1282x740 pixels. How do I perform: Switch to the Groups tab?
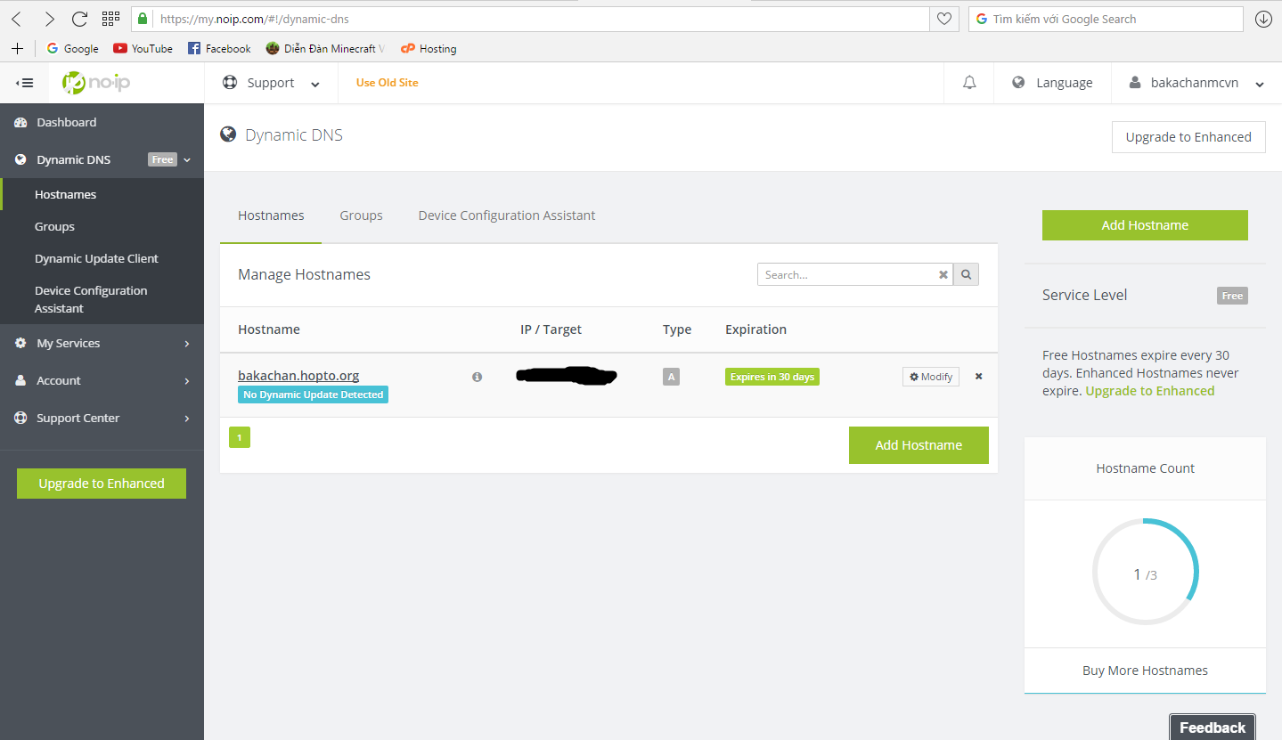[x=361, y=215]
